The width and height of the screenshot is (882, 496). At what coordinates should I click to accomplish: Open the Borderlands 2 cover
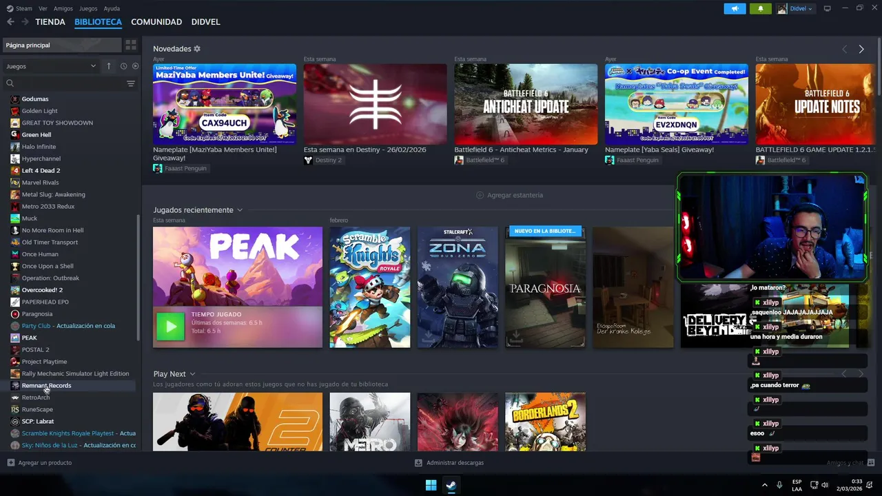pyautogui.click(x=545, y=422)
